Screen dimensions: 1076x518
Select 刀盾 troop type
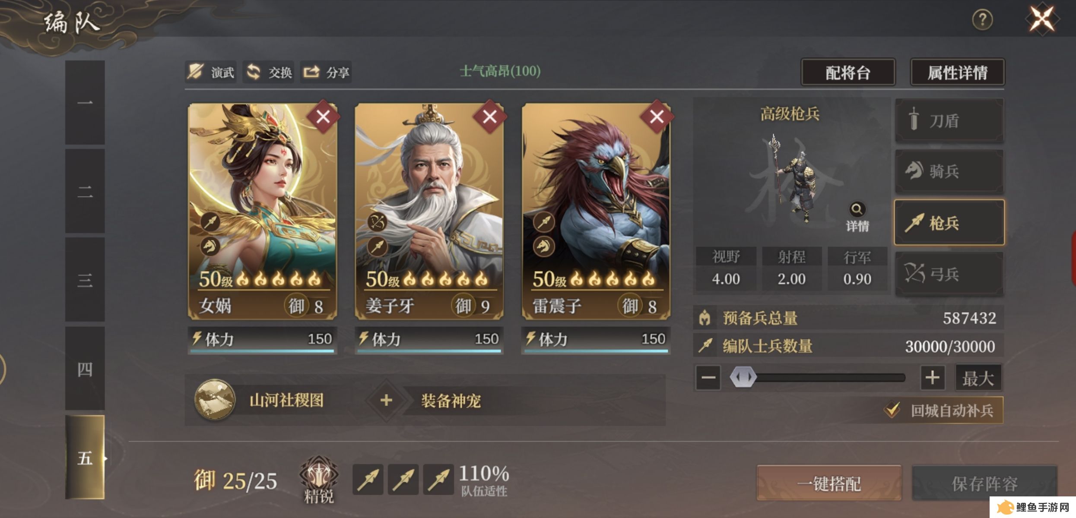949,120
